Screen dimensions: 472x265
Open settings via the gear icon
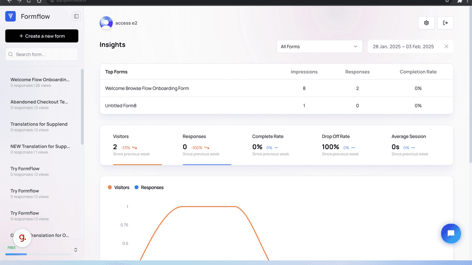tap(426, 23)
